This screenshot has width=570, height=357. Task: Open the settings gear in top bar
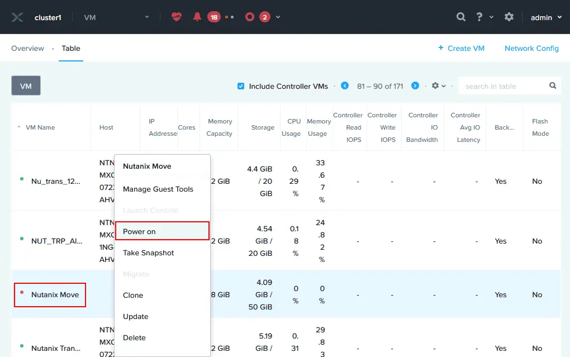click(509, 17)
